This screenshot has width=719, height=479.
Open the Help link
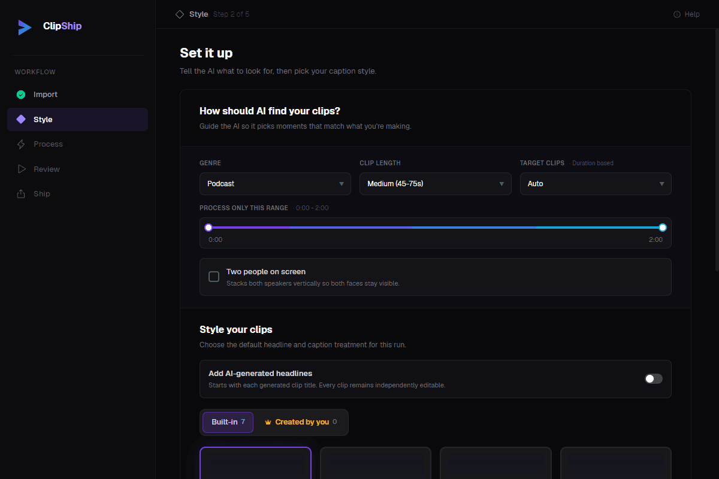(687, 14)
